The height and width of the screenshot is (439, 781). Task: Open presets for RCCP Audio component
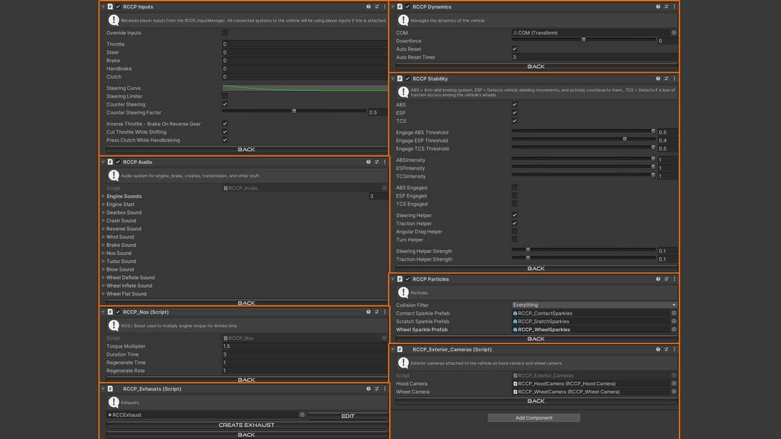[x=377, y=162]
